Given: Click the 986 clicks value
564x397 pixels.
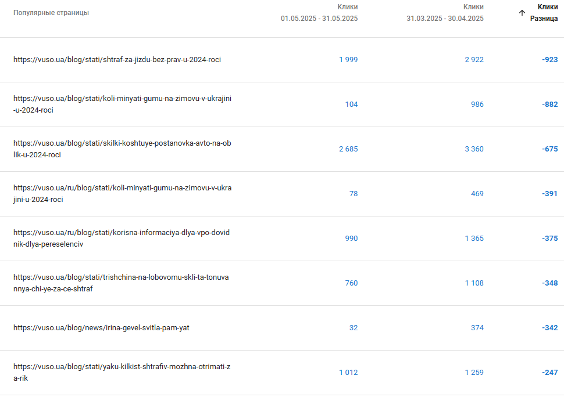Looking at the screenshot, I should click(x=477, y=104).
